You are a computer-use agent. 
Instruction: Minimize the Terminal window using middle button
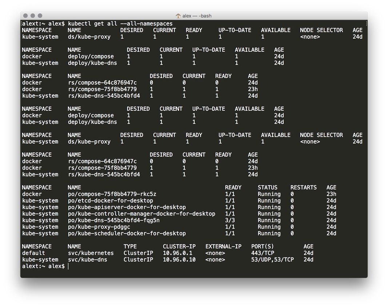pyautogui.click(x=33, y=16)
